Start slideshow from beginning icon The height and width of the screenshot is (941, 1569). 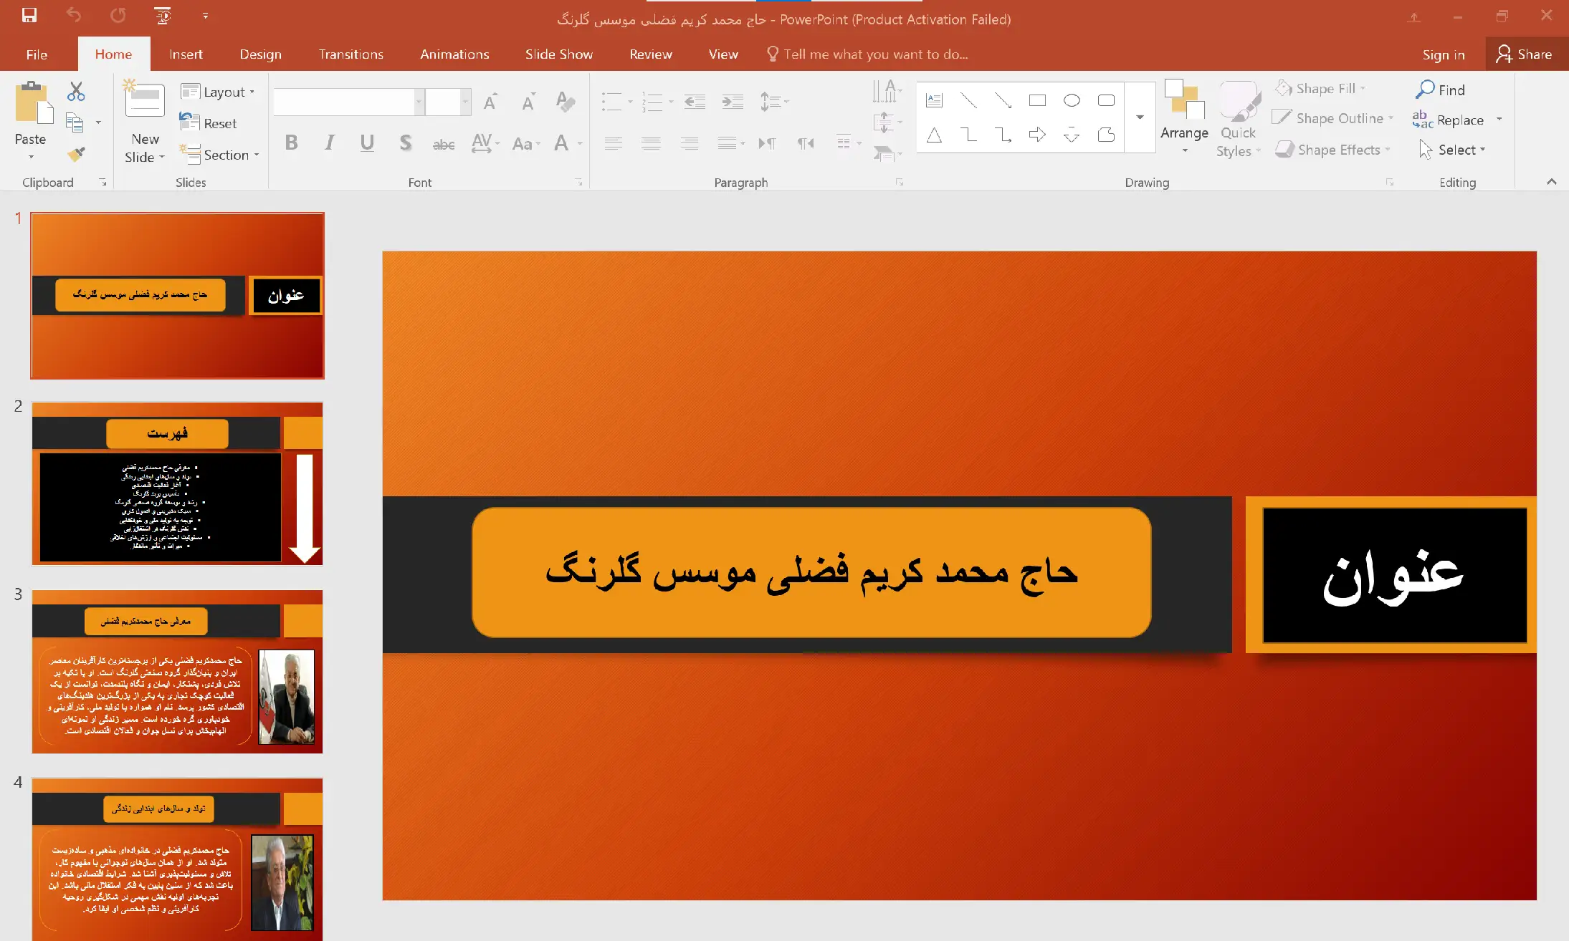[163, 15]
